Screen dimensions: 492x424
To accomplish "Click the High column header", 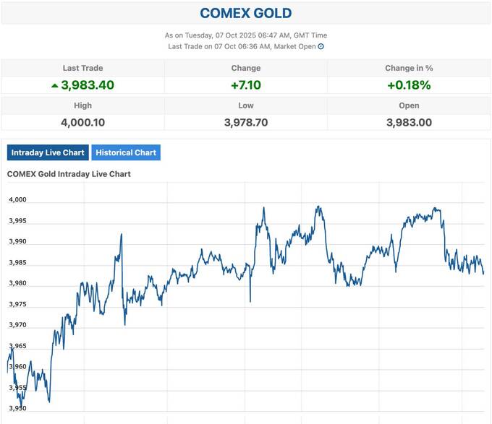I will point(82,105).
